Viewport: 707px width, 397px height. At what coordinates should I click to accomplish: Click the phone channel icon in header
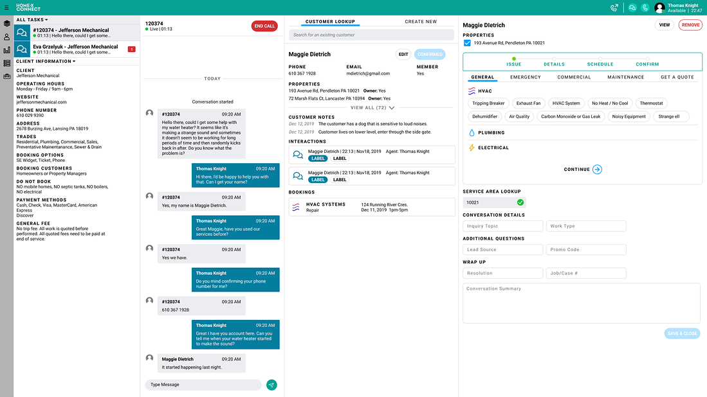pos(645,8)
